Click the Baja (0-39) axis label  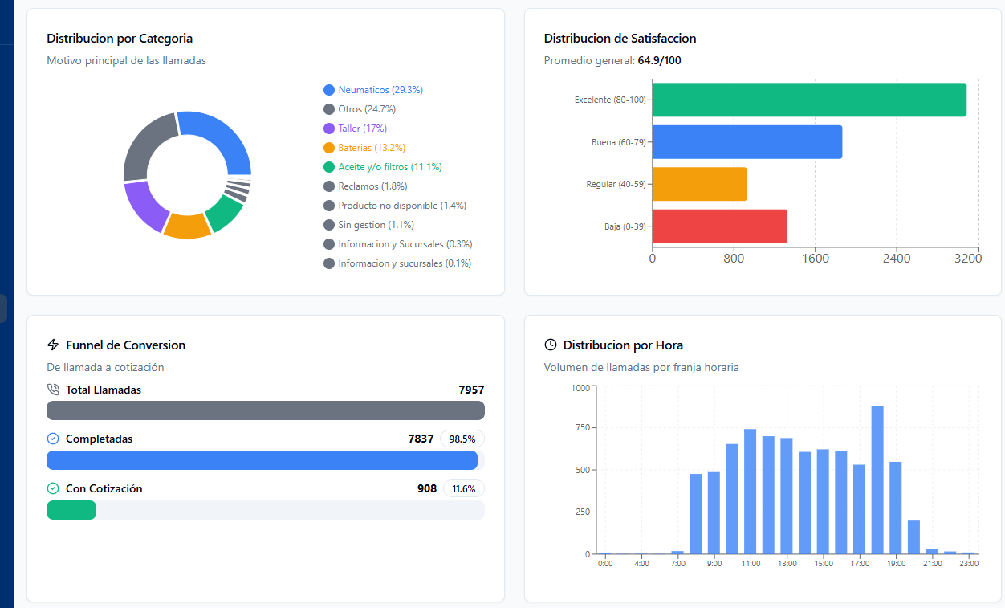(625, 226)
